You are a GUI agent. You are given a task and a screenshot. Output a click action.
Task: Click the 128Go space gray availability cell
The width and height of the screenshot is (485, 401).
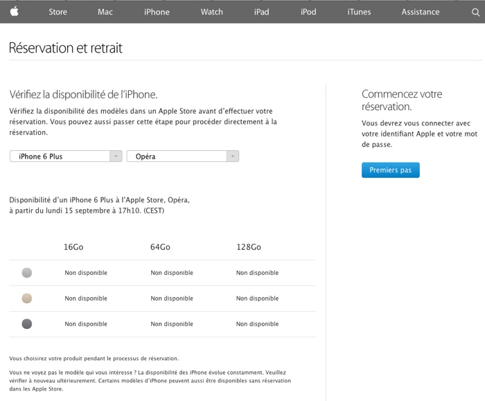pos(257,324)
